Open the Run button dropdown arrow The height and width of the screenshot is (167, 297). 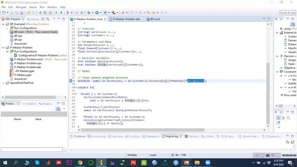[101, 13]
